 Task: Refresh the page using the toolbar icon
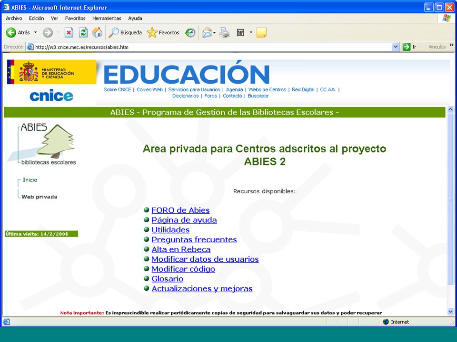[x=83, y=33]
